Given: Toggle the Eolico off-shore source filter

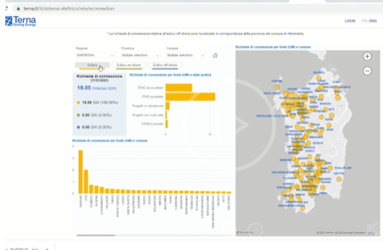Looking at the screenshot, I should click(x=165, y=65).
